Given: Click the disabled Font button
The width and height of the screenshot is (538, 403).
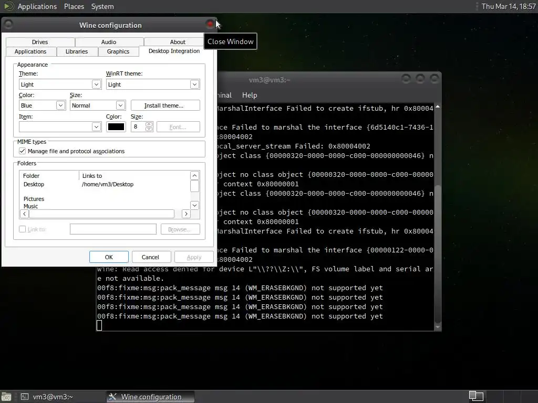Looking at the screenshot, I should pyautogui.click(x=178, y=127).
